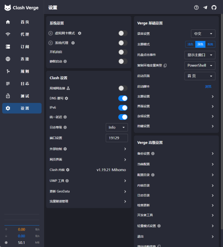Screen dimensions: 223x247
Task: Open 开发者工具 option
Action: [176, 215]
